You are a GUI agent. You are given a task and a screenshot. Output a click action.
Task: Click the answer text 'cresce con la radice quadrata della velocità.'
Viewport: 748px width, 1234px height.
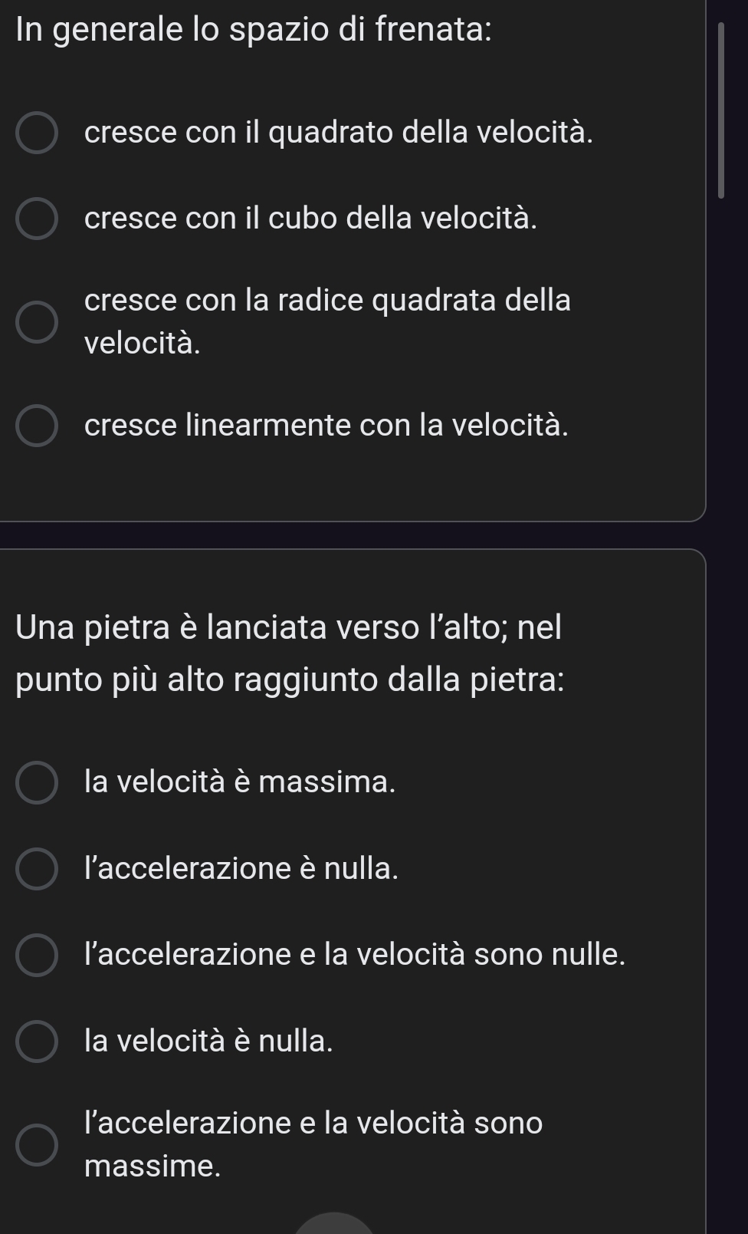click(327, 321)
